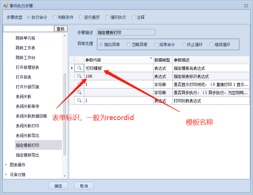Select 表间关联打印 in the command list
Image resolution: width=253 pixels, height=195 pixels.
click(x=28, y=126)
